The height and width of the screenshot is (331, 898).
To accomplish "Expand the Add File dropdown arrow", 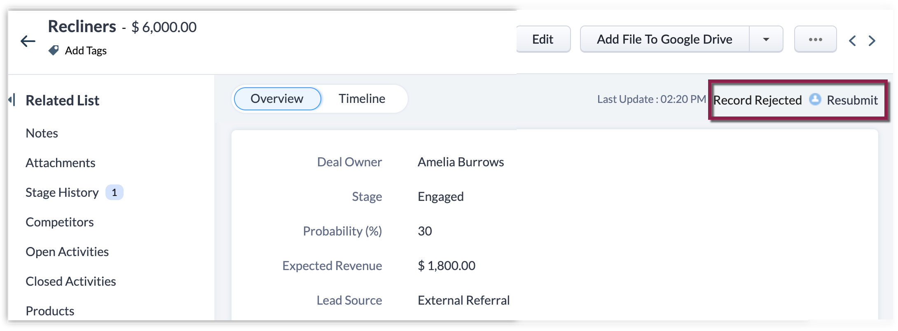I will click(766, 40).
